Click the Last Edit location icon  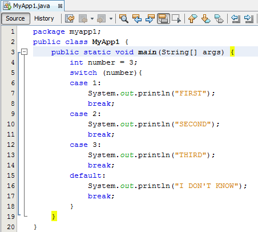click(x=70, y=19)
